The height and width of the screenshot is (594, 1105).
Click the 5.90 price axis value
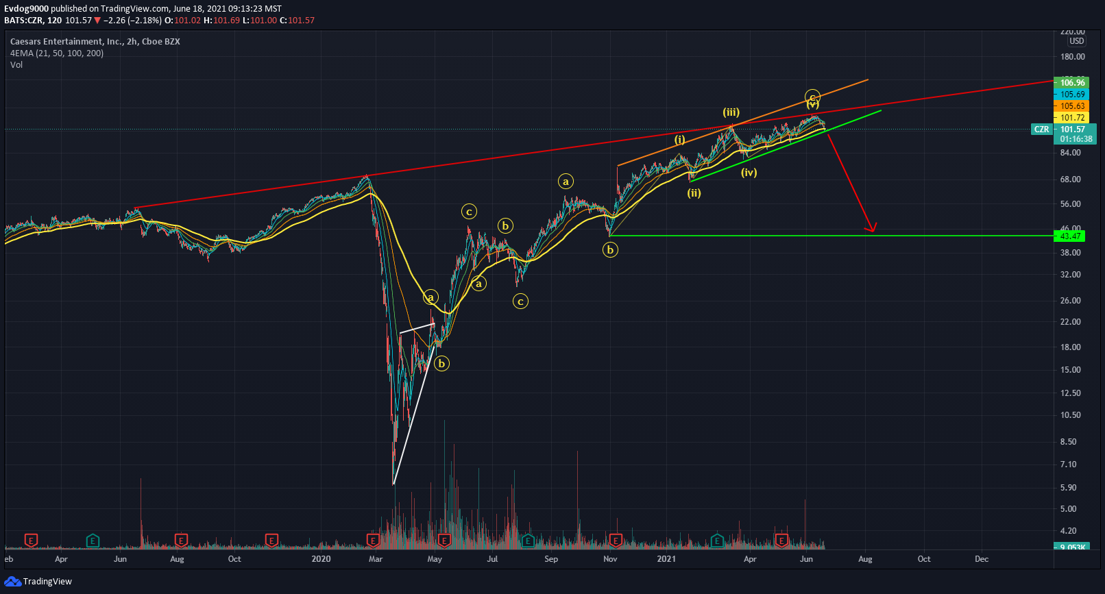pos(1069,488)
